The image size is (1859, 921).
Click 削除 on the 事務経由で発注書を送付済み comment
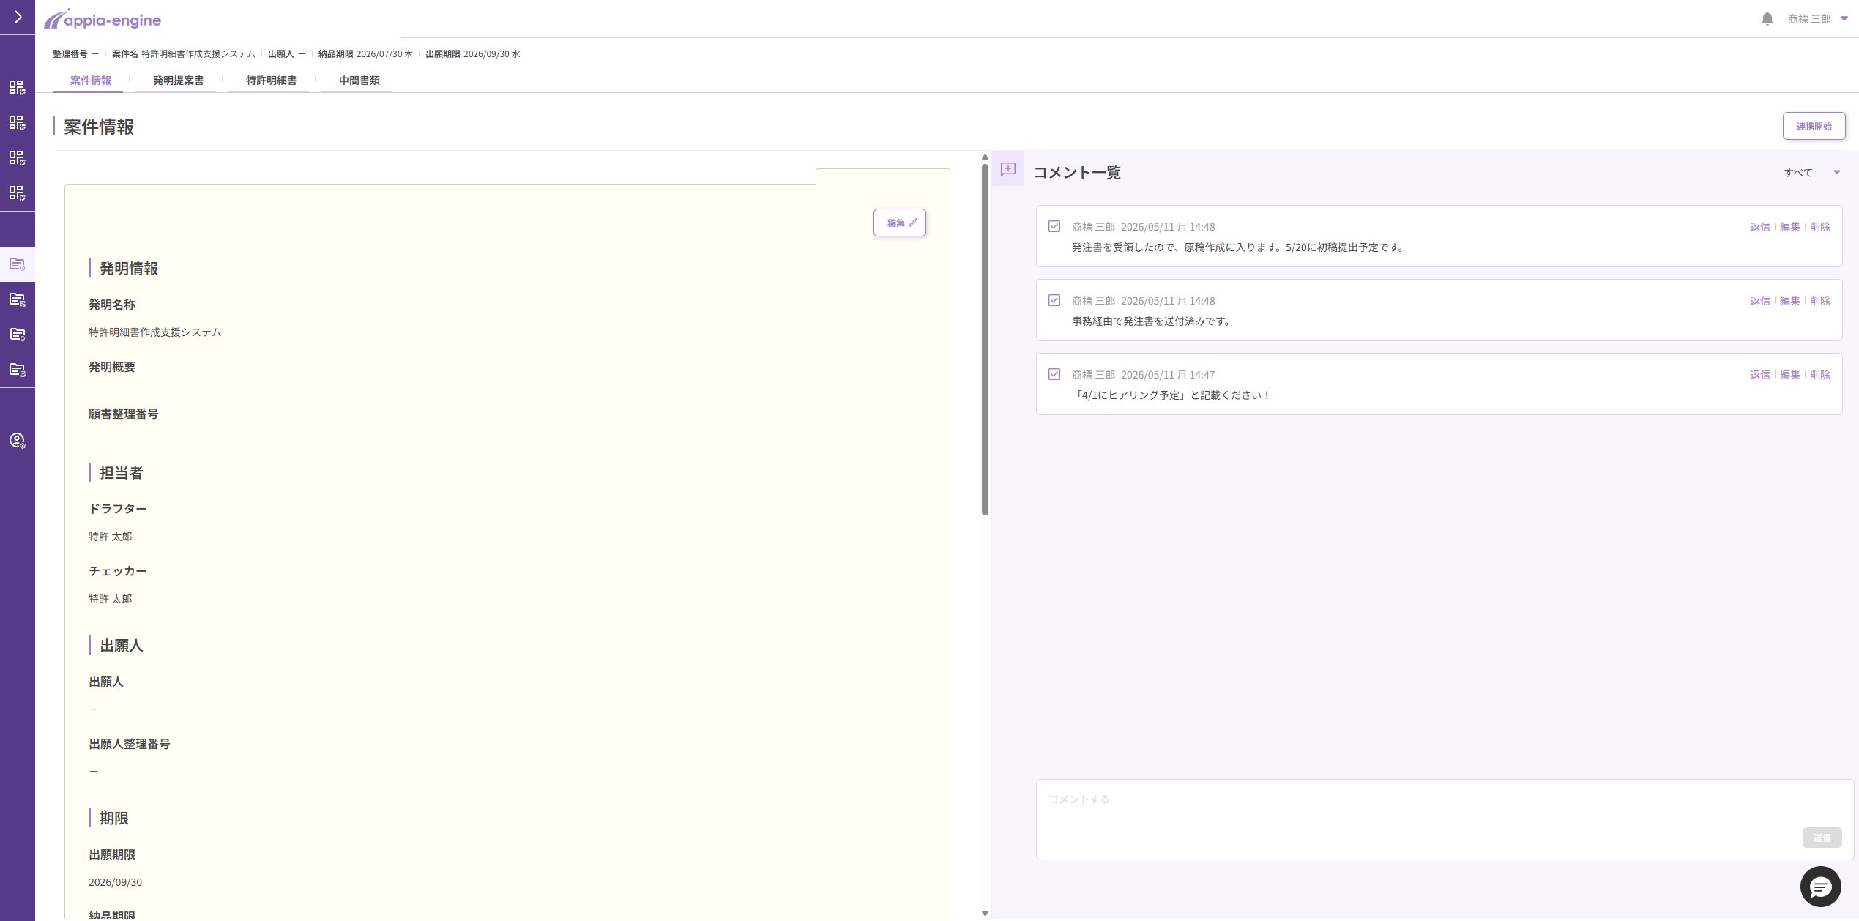1819,301
